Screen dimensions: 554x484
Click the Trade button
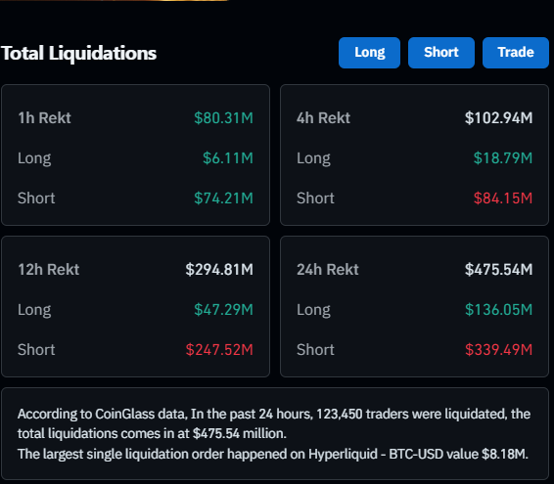516,53
